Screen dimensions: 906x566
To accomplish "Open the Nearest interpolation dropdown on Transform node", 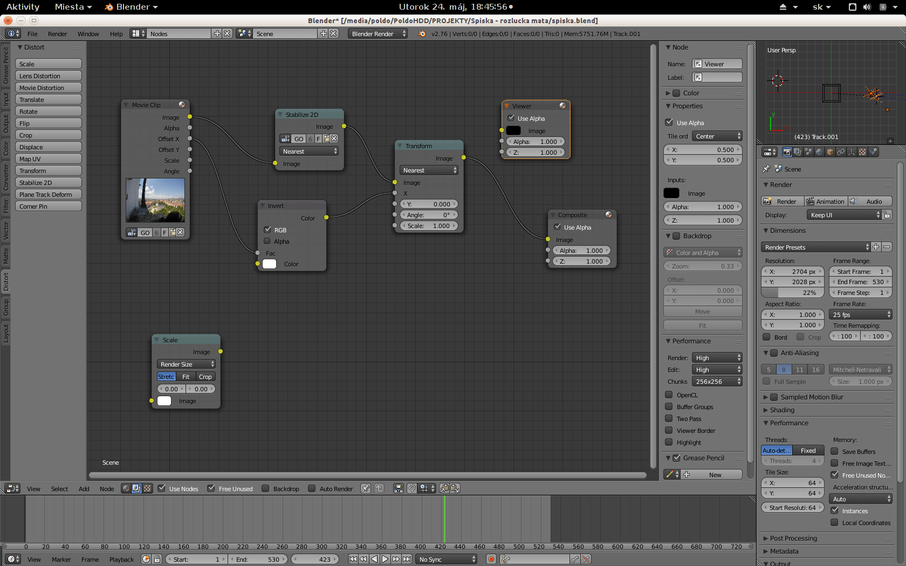I will point(429,170).
